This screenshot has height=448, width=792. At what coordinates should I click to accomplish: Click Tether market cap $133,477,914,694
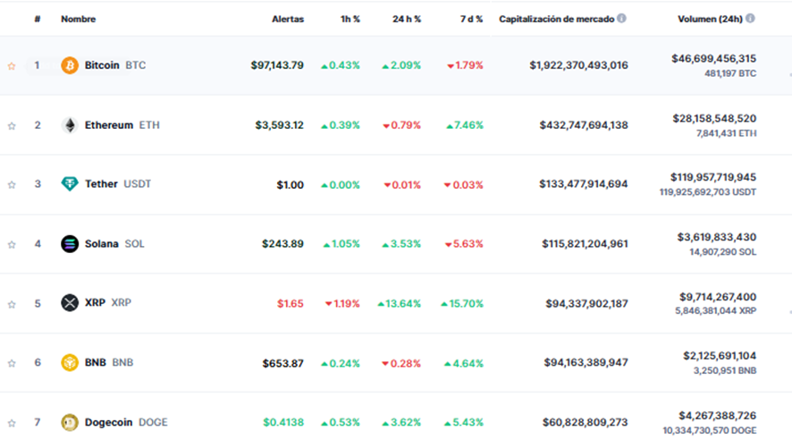(584, 184)
